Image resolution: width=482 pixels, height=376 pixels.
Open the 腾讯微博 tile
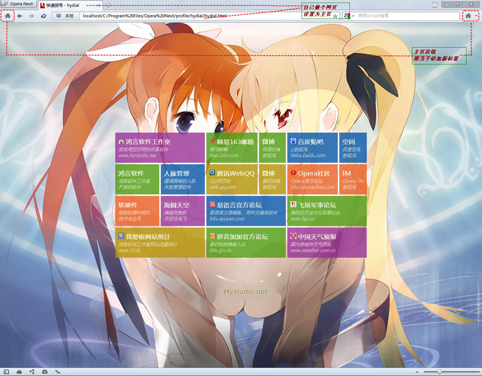coord(272,179)
